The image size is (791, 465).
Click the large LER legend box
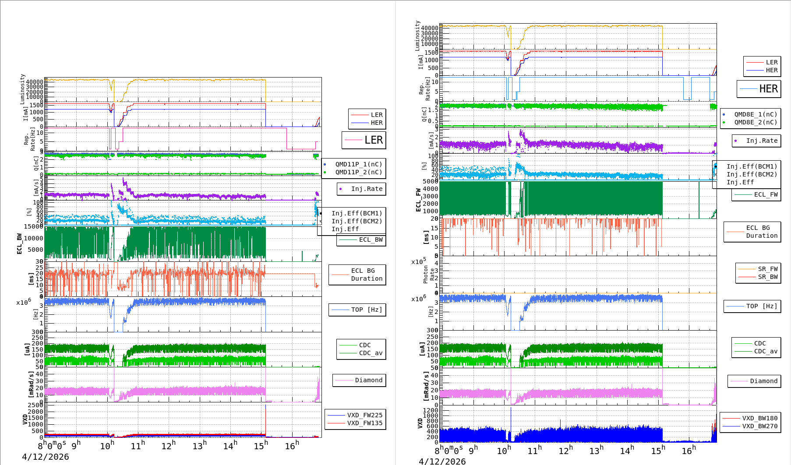tap(364, 140)
